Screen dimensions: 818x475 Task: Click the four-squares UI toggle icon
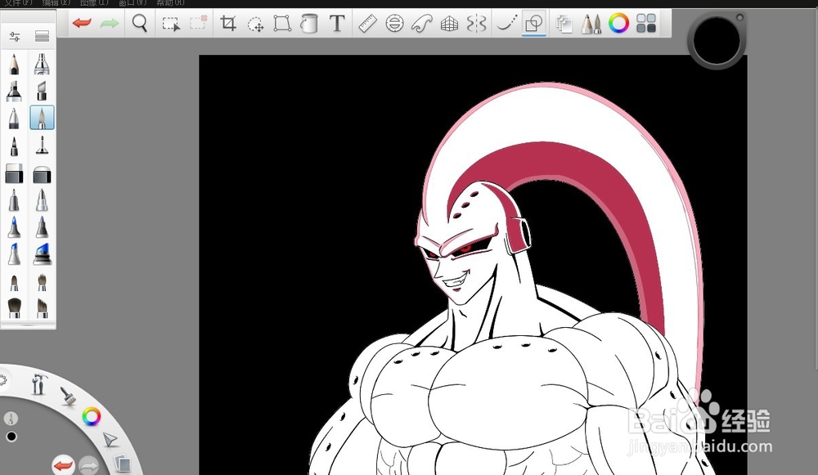tap(646, 23)
